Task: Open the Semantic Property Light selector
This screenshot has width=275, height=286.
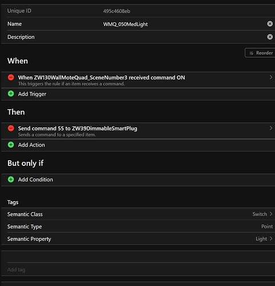Action: [x=264, y=239]
